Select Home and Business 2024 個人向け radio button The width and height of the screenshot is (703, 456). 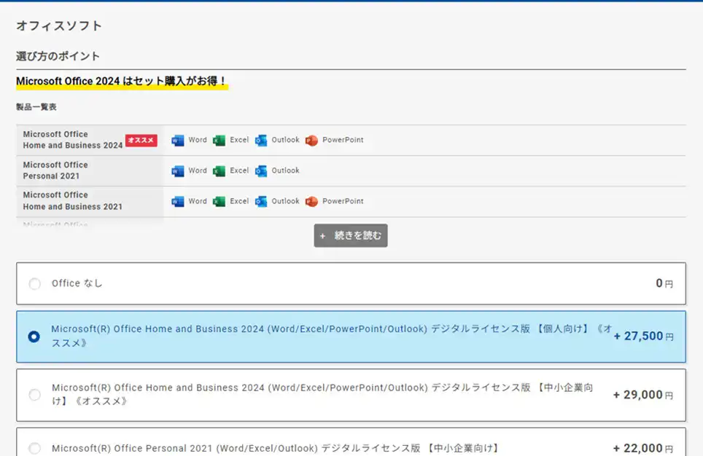click(x=34, y=337)
